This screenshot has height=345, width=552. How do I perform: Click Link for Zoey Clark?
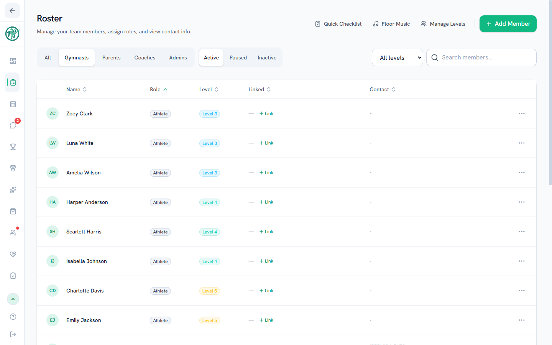tap(266, 113)
